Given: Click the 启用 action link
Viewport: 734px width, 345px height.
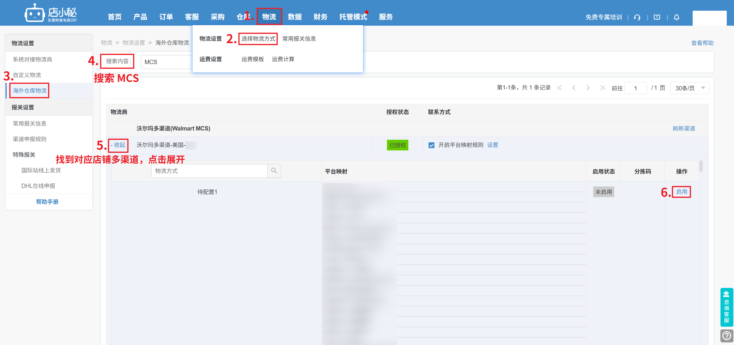Looking at the screenshot, I should [x=681, y=192].
